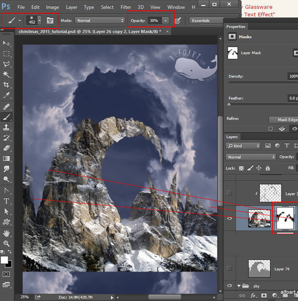Open the Opacity 30% dropdown arrow
298x301 pixels.
166,20
